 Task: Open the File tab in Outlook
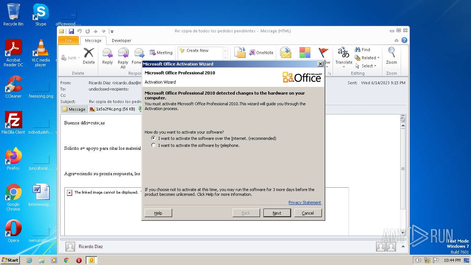pos(68,40)
